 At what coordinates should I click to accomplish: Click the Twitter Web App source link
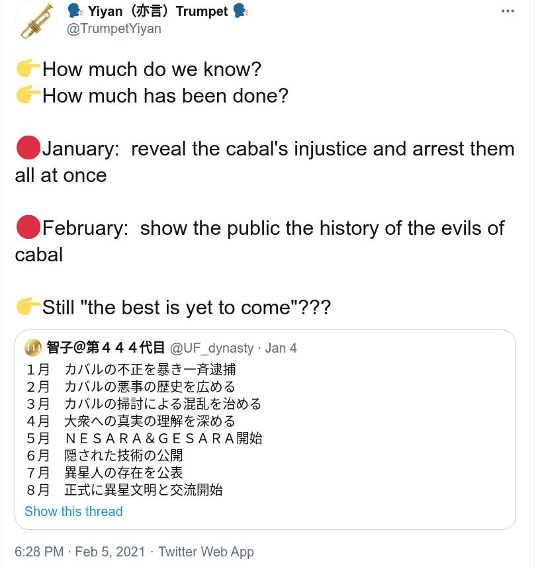[206, 552]
